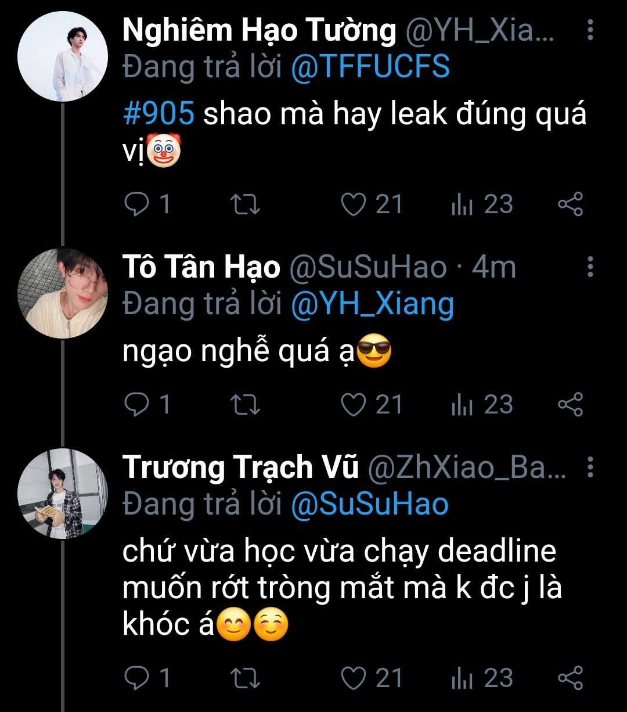Share Trương Trạch Vũ's tweet

tap(570, 678)
